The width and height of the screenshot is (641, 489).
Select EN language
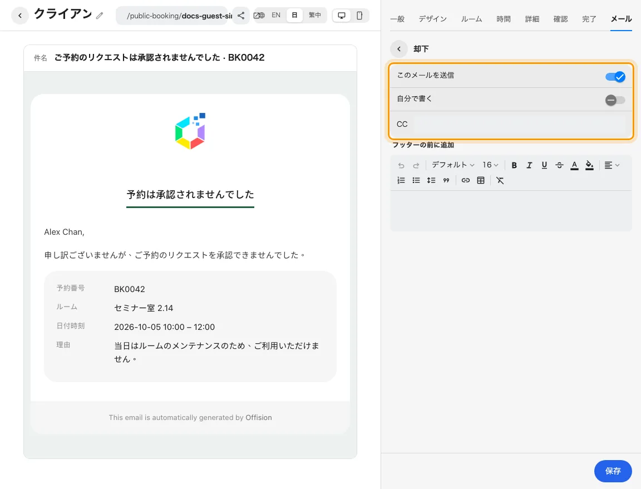pos(276,15)
